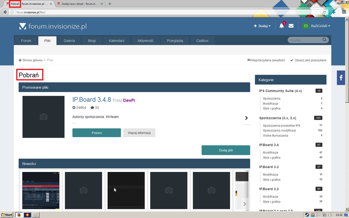Expand the Dodaj dropdown menu
The height and width of the screenshot is (218, 349).
pos(262,26)
